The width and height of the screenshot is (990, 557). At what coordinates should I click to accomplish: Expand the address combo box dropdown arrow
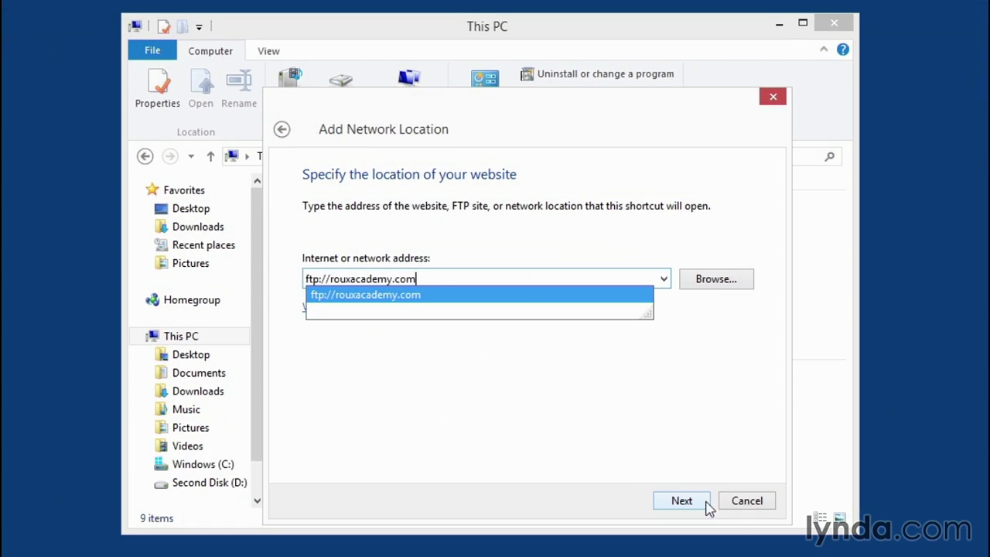tap(664, 279)
